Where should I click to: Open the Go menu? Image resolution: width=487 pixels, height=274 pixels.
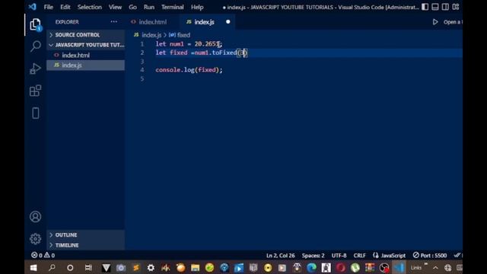coord(132,7)
